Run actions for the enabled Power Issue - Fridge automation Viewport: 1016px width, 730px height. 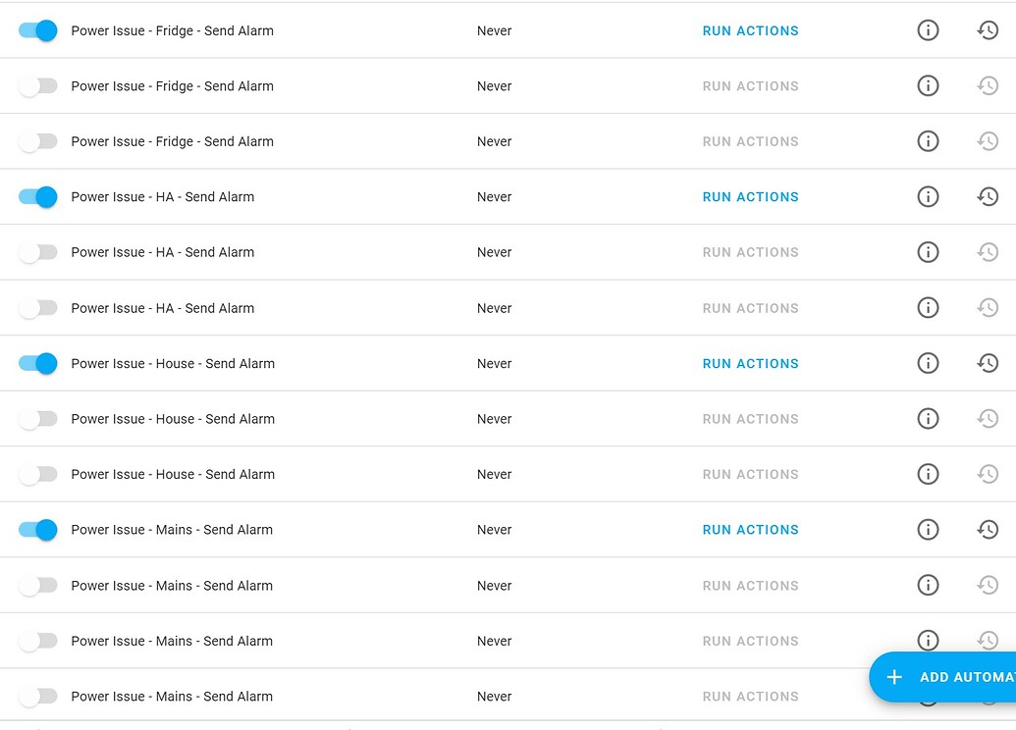pos(751,30)
